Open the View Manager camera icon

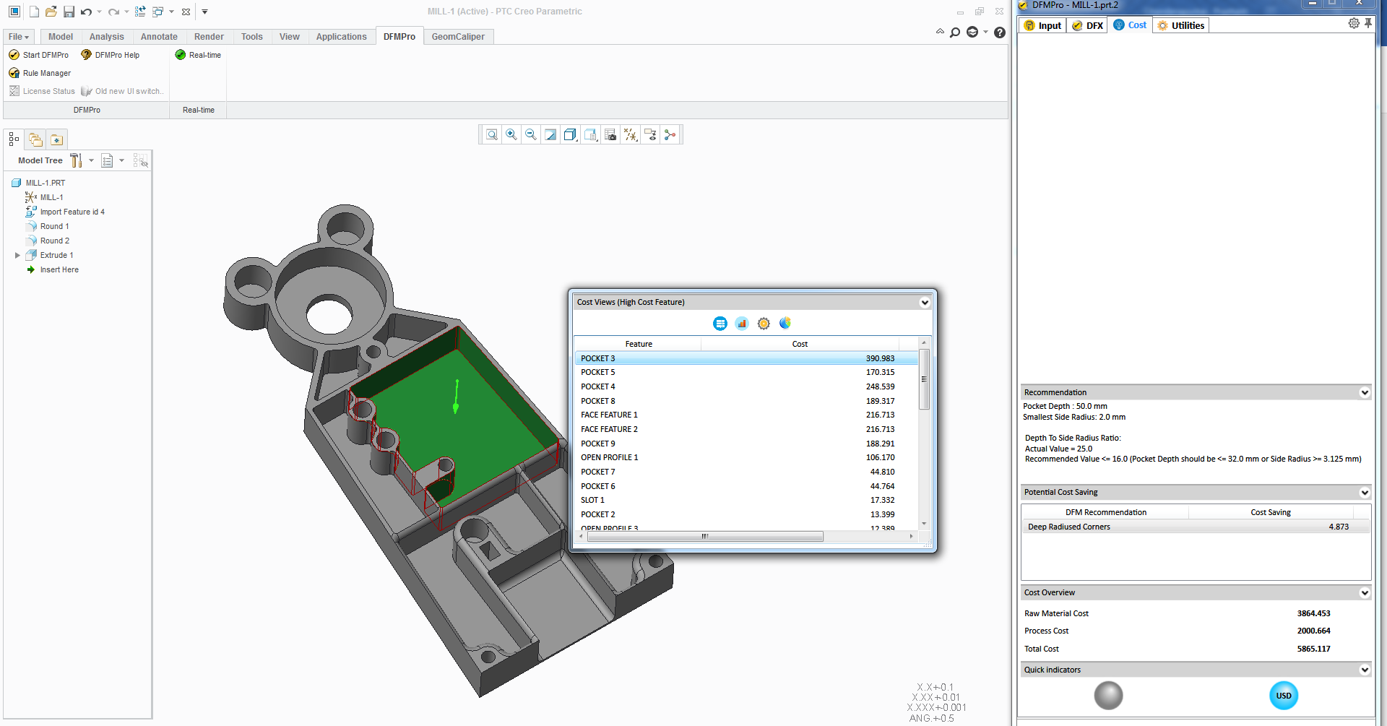(x=610, y=134)
